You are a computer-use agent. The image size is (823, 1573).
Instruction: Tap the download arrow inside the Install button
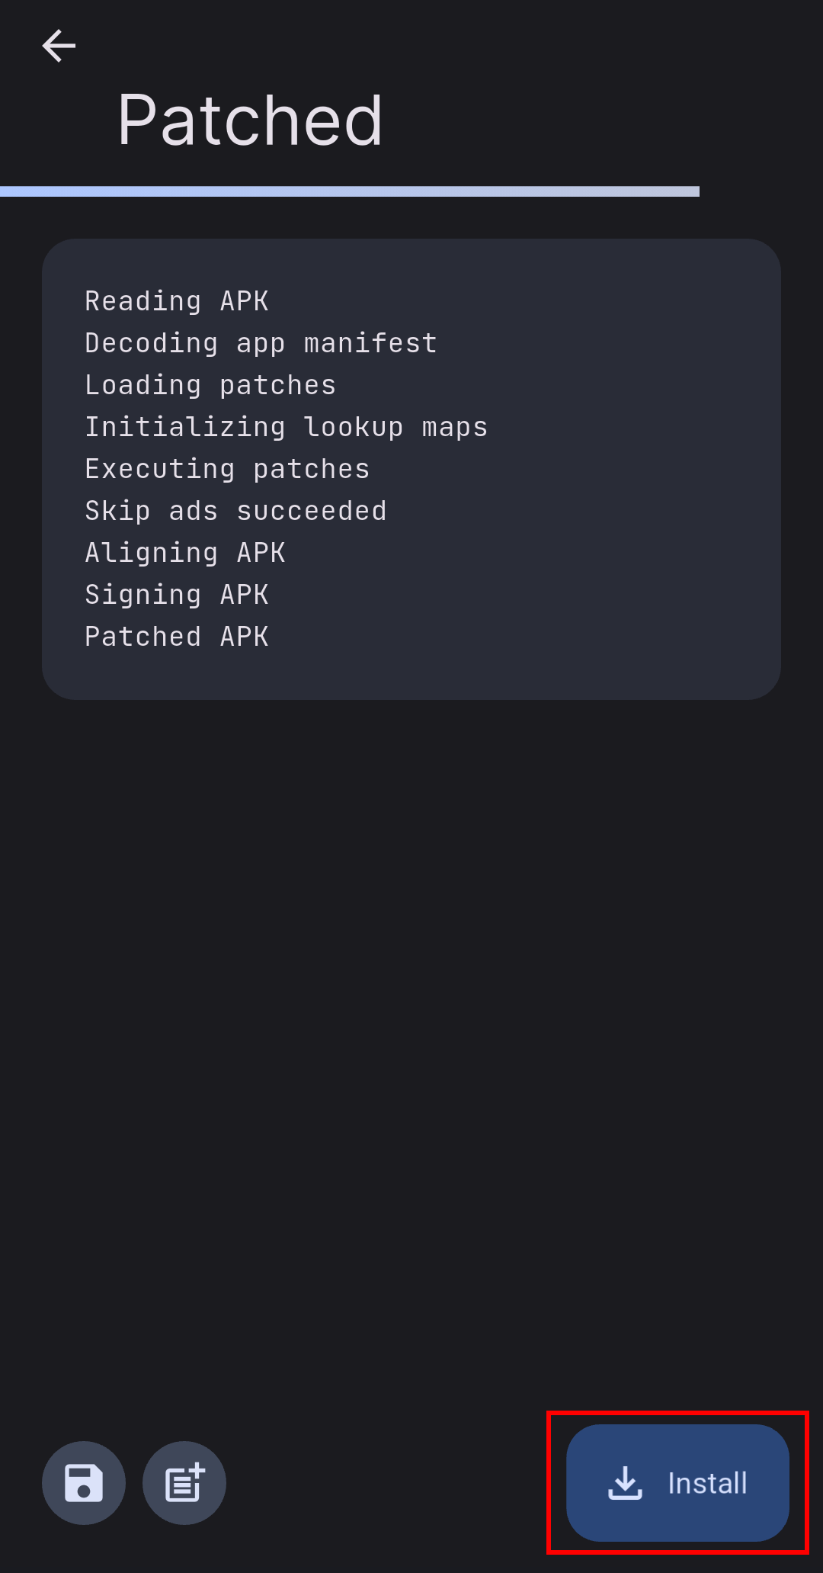625,1482
